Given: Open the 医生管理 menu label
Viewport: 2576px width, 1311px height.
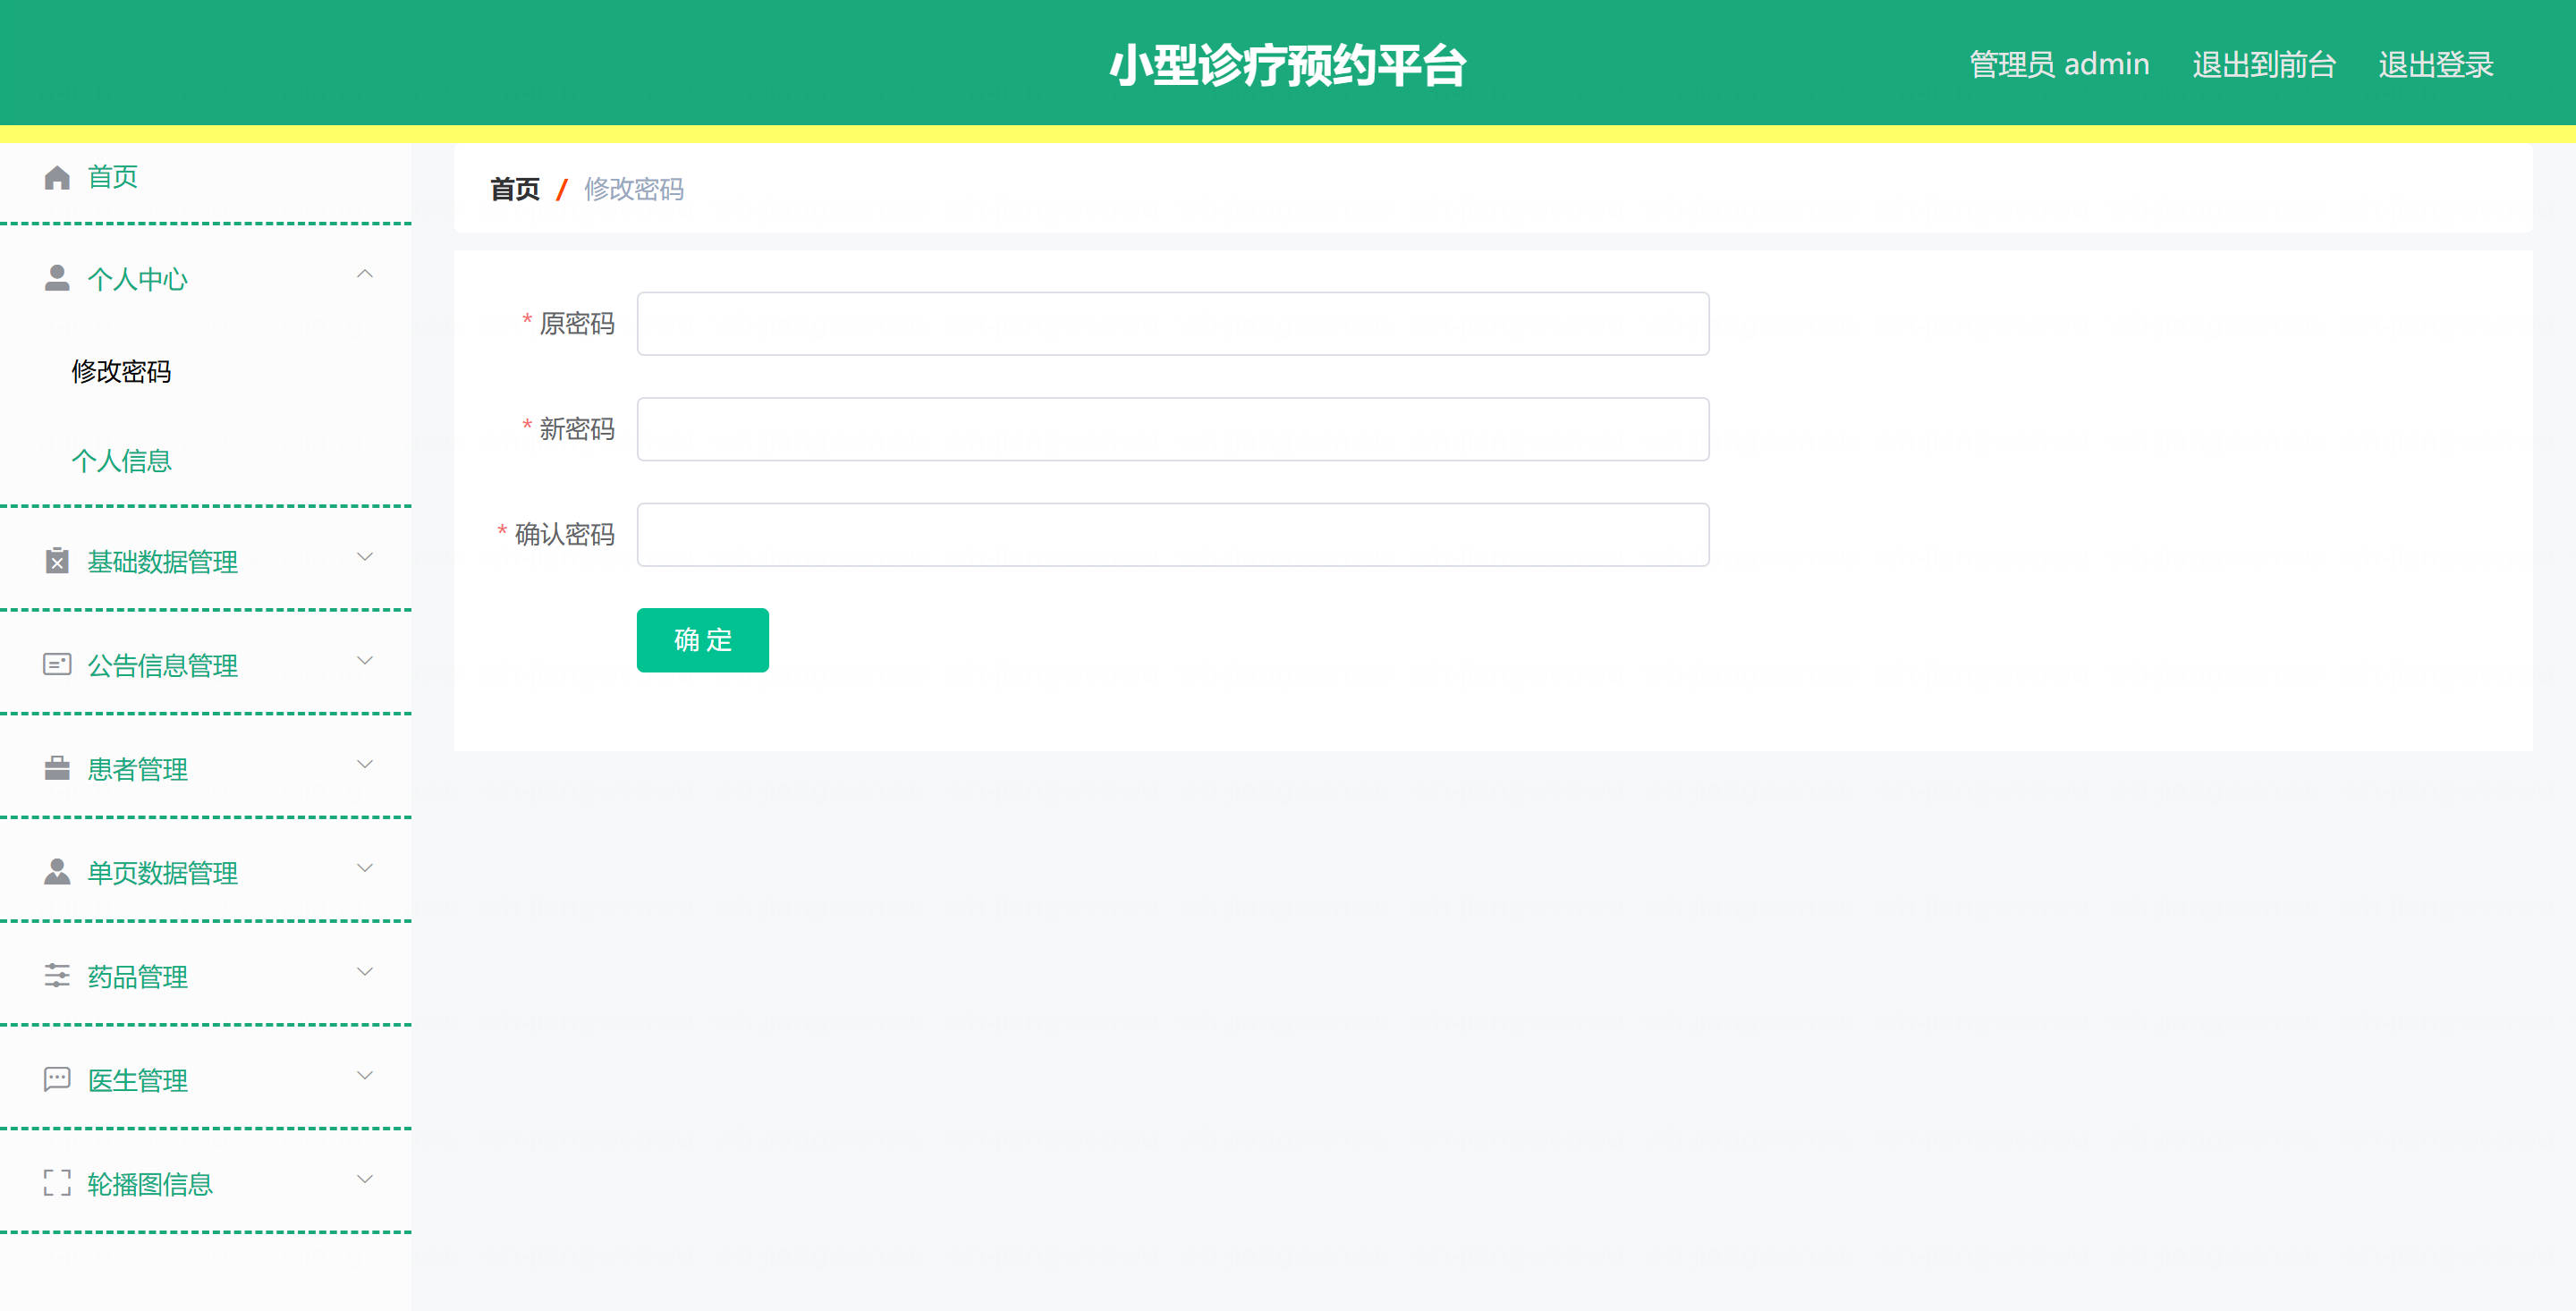Looking at the screenshot, I should click(137, 1081).
